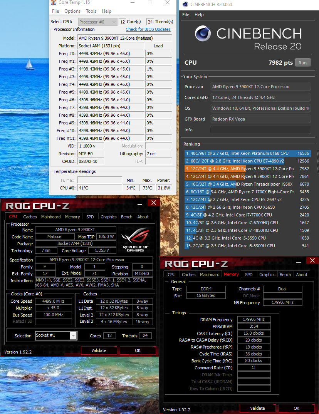Click Validate in left CPU-Z window
The image size is (319, 414).
(99, 350)
